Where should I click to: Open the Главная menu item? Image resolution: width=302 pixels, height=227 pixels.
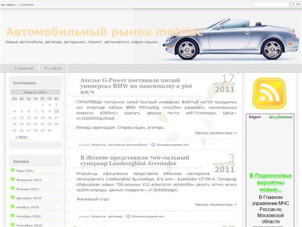click(x=24, y=68)
